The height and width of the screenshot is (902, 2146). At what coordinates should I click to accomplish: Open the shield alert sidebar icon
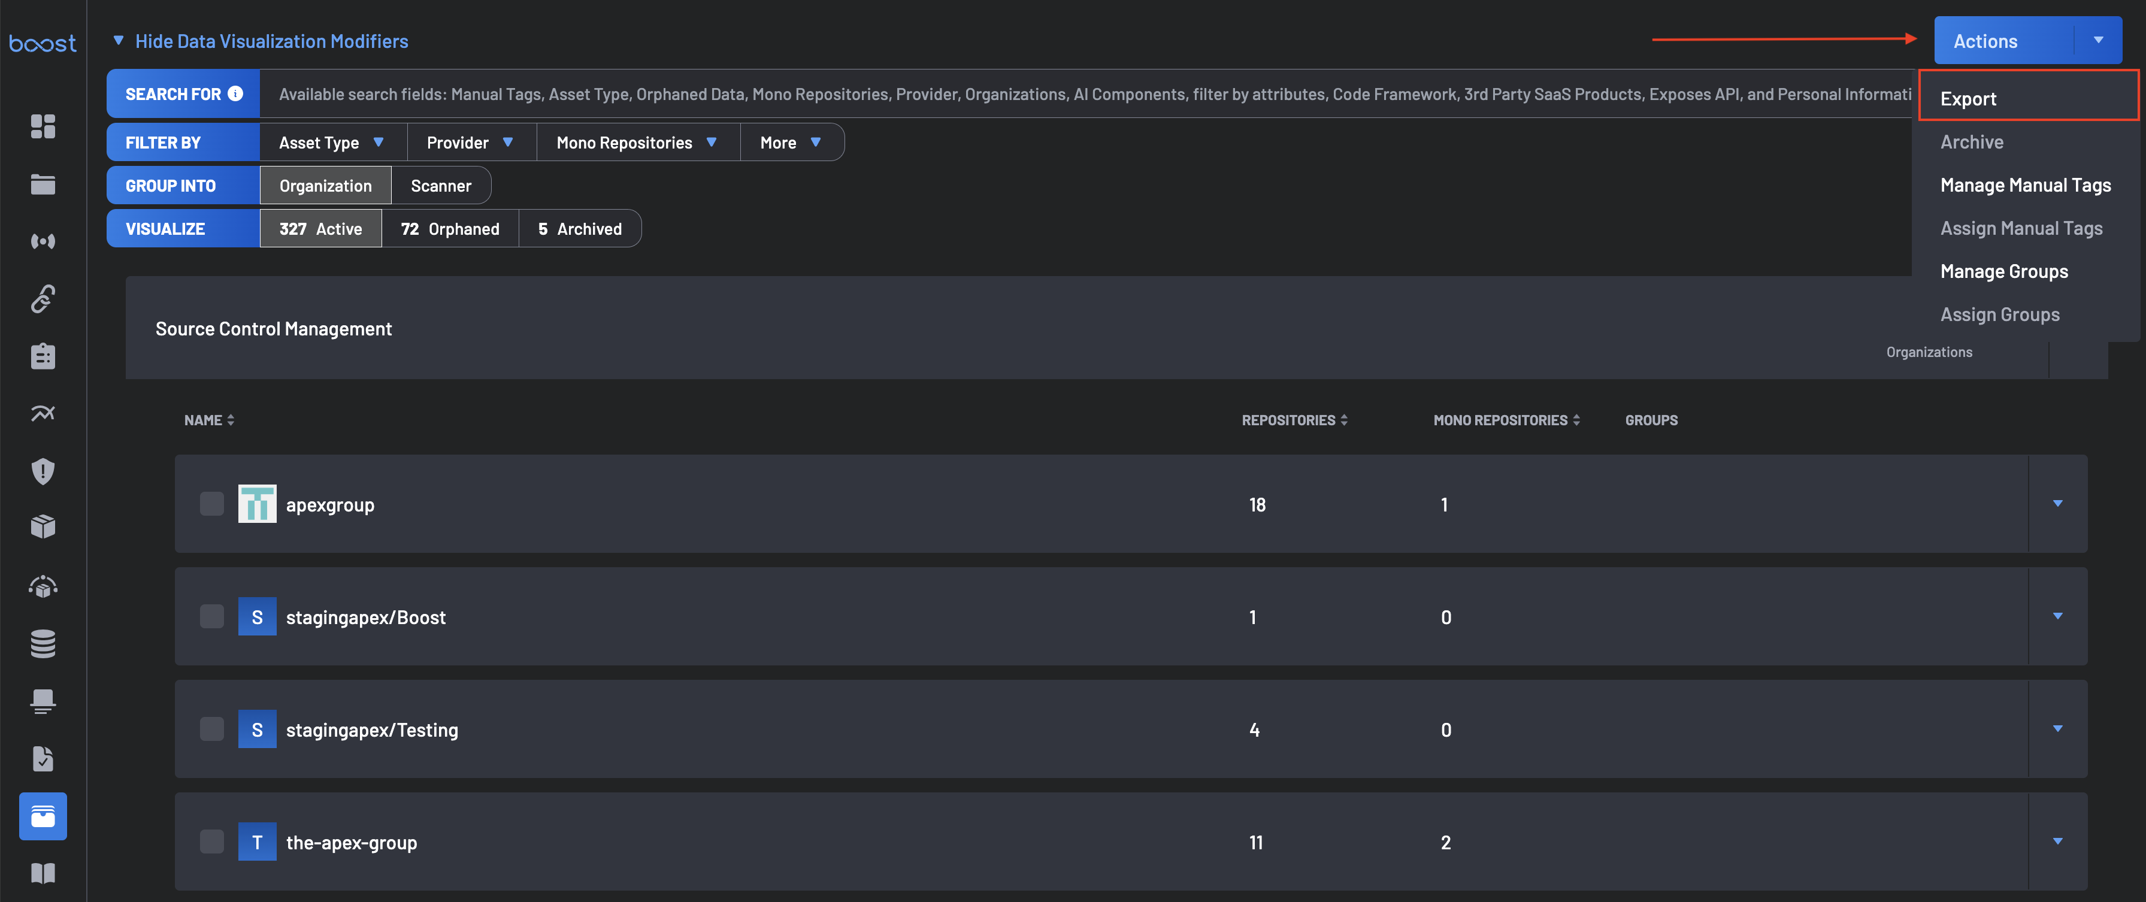pyautogui.click(x=43, y=471)
